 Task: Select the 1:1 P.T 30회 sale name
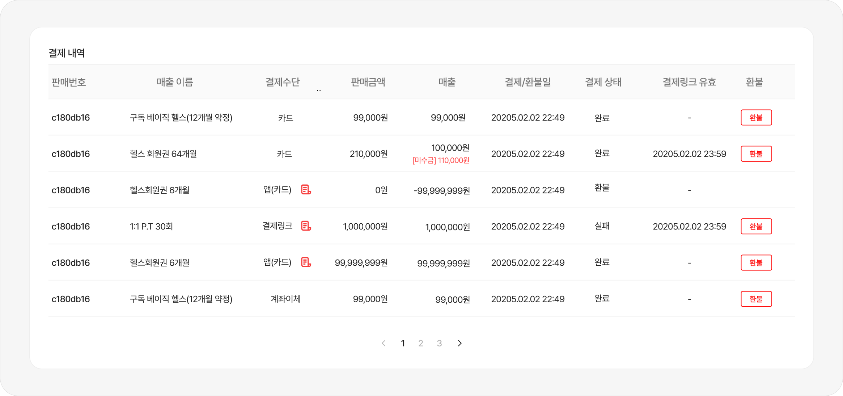151,226
